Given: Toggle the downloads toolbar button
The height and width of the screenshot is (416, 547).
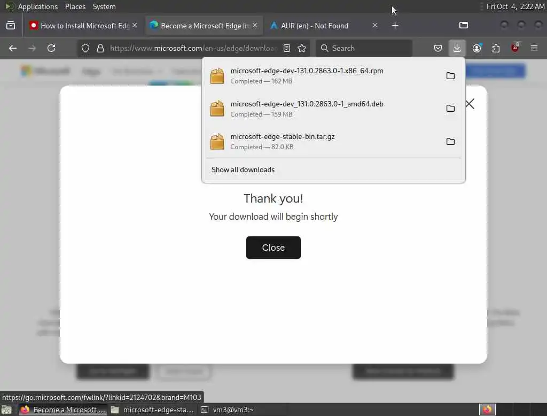Looking at the screenshot, I should tap(457, 48).
